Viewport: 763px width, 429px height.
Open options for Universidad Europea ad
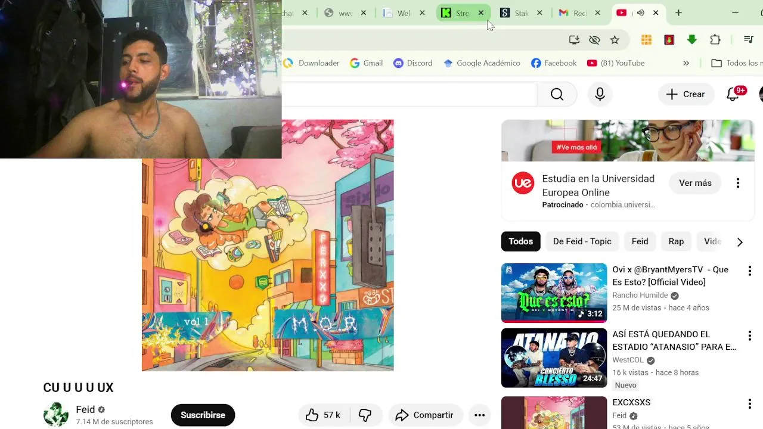(738, 183)
